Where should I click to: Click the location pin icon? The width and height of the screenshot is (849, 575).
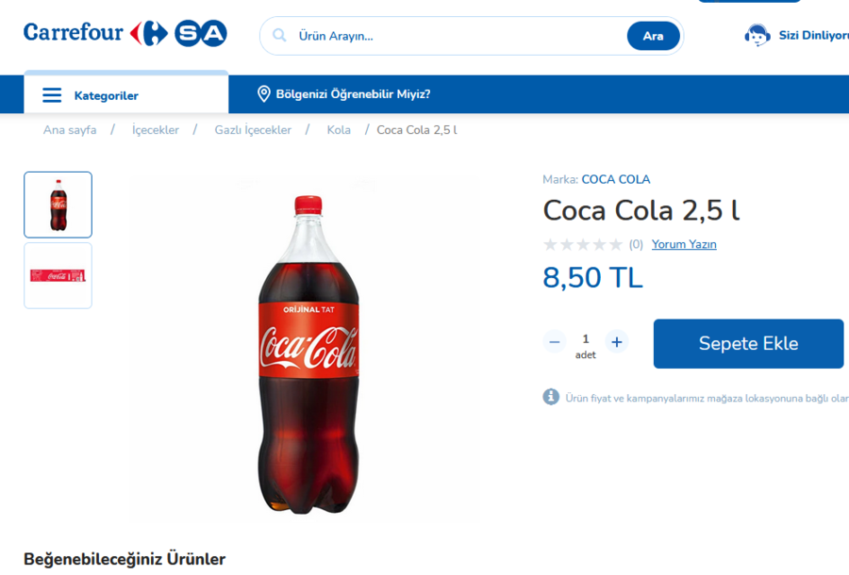264,94
